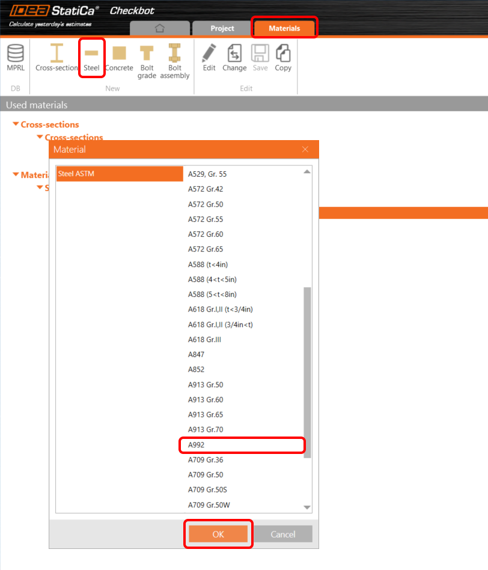Click the Change material icon

click(x=234, y=58)
